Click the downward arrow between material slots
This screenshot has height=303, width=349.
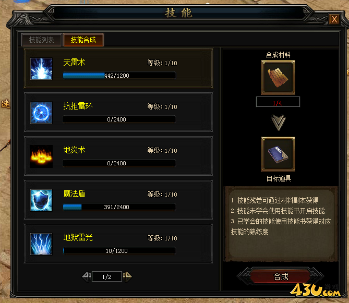278,123
